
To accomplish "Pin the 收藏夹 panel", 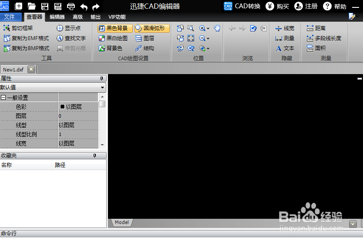I will 94,156.
